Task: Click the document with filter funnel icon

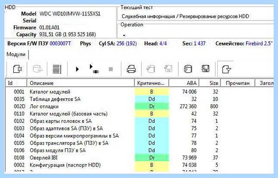Action: pyautogui.click(x=227, y=69)
